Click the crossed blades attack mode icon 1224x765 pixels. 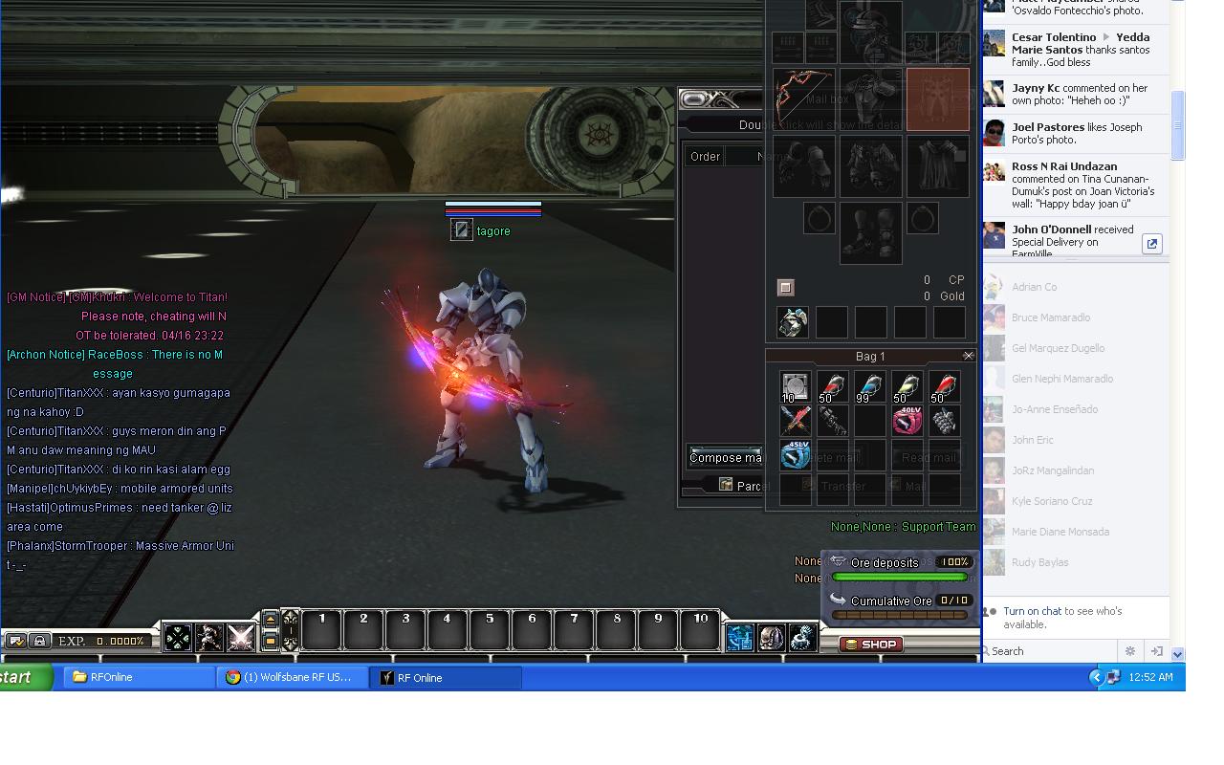(241, 637)
